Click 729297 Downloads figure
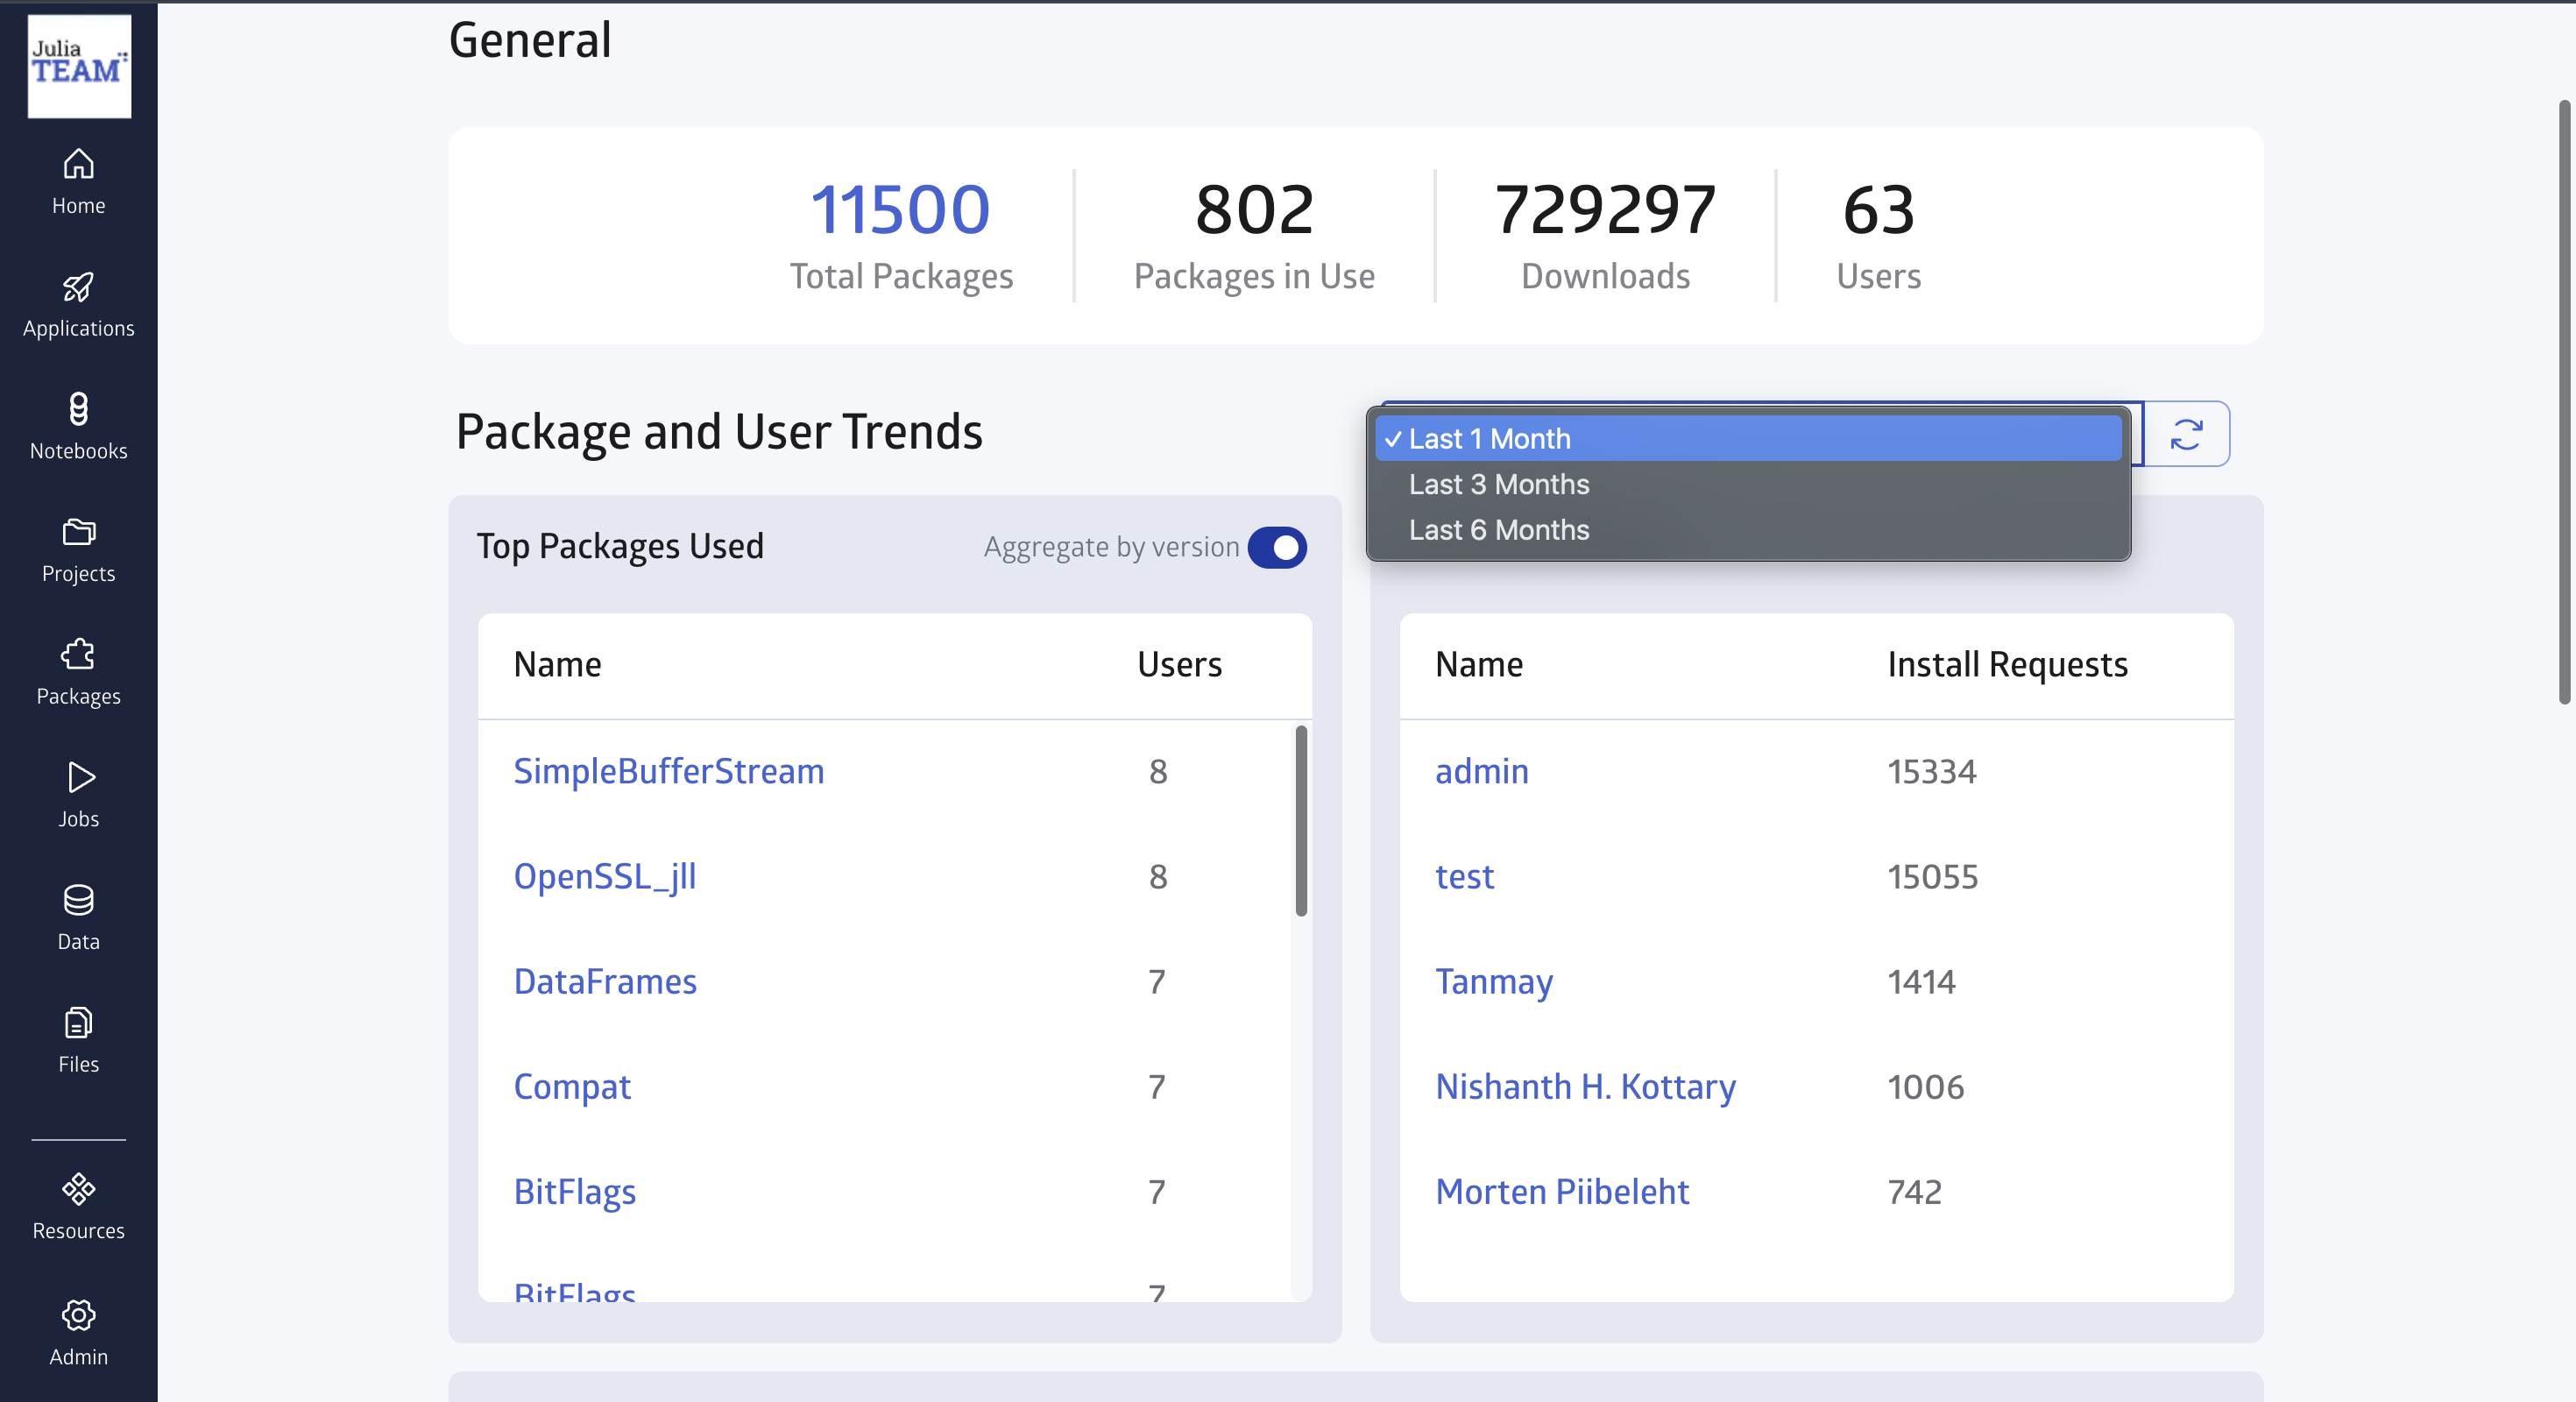The width and height of the screenshot is (2576, 1402). point(1605,209)
